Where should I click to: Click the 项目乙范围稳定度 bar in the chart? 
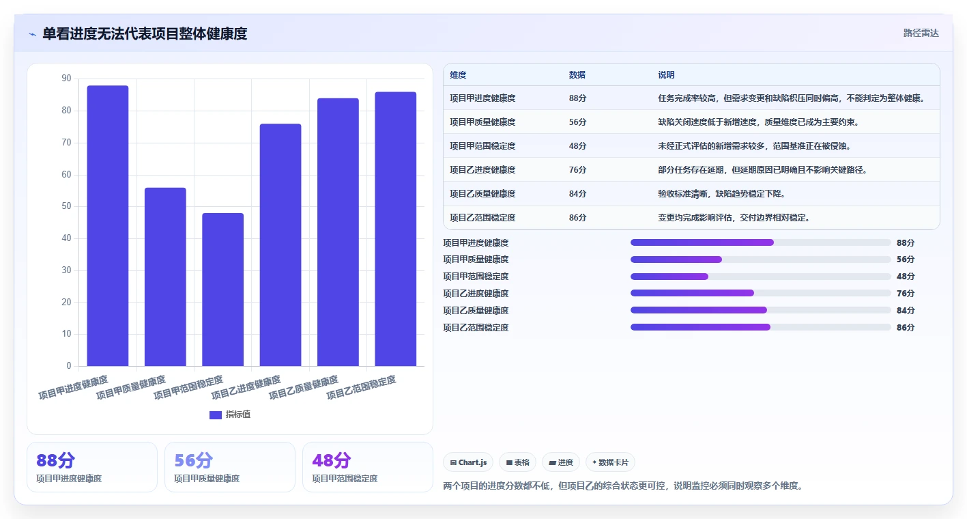click(396, 229)
